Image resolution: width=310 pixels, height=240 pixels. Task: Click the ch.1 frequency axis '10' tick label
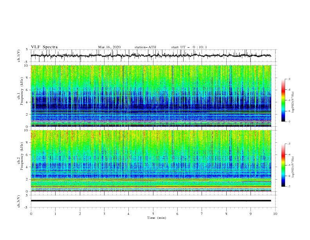(x=27, y=65)
